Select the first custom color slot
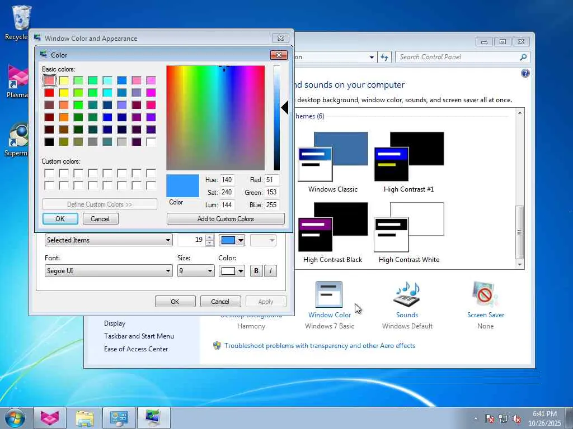This screenshot has height=429, width=573. point(49,173)
